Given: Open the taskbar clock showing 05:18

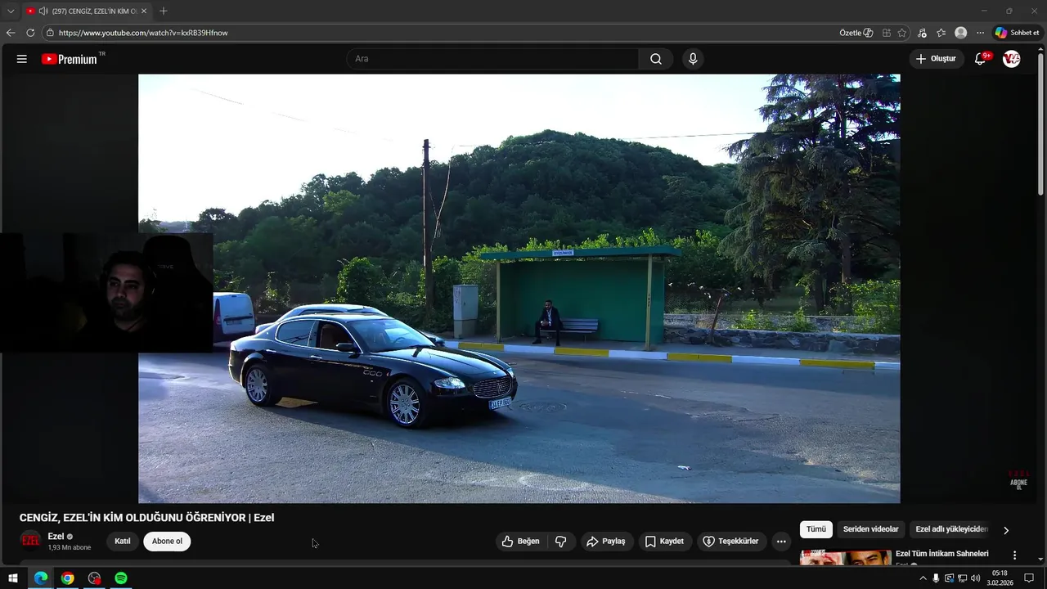Looking at the screenshot, I should (x=1000, y=578).
